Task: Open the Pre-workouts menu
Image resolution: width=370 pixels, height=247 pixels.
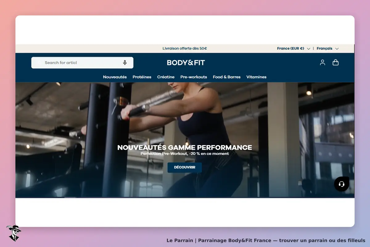Action: coord(194,77)
